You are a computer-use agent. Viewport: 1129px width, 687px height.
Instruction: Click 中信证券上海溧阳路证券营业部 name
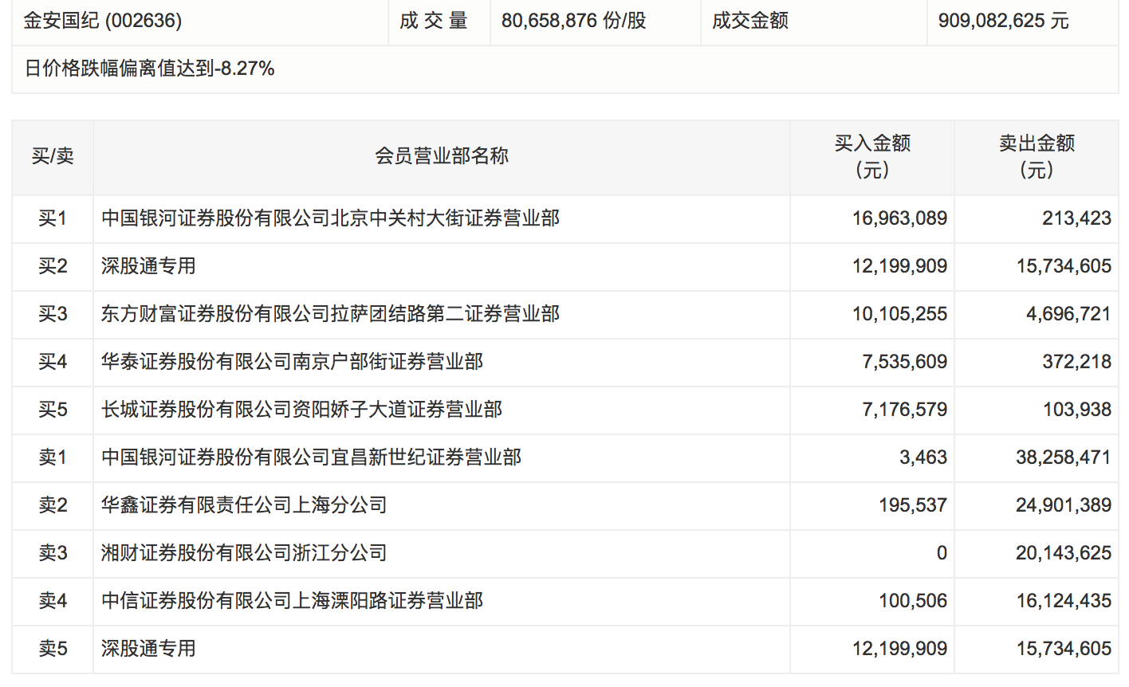coord(293,601)
